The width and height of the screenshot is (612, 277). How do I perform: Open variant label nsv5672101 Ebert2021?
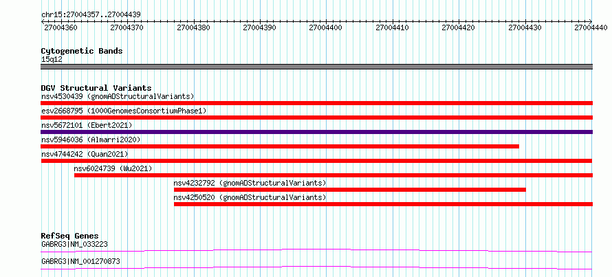tap(87, 125)
